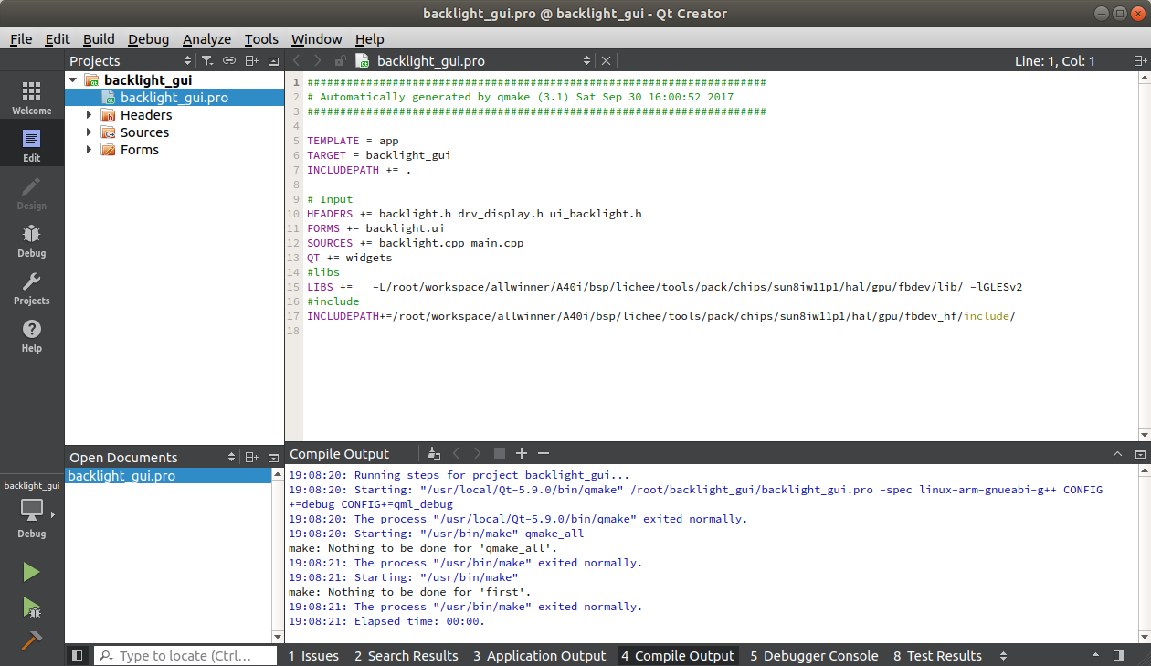Split the Projects sidebar panel
This screenshot has width=1151, height=666.
coord(252,61)
